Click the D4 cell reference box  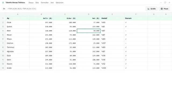coord(4,9)
